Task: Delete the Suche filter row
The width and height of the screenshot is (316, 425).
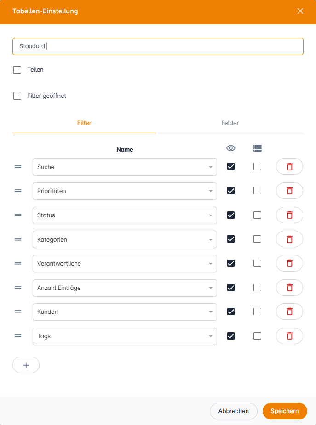Action: [x=289, y=166]
